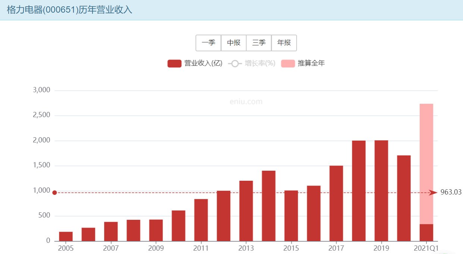This screenshot has width=463, height=254.
Task: Click the 1,500 y-axis label
Action: (42, 165)
